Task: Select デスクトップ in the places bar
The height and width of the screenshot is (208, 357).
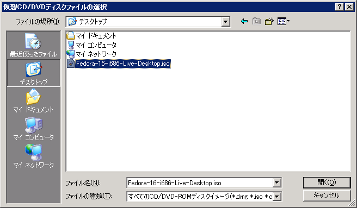Action: point(34,73)
